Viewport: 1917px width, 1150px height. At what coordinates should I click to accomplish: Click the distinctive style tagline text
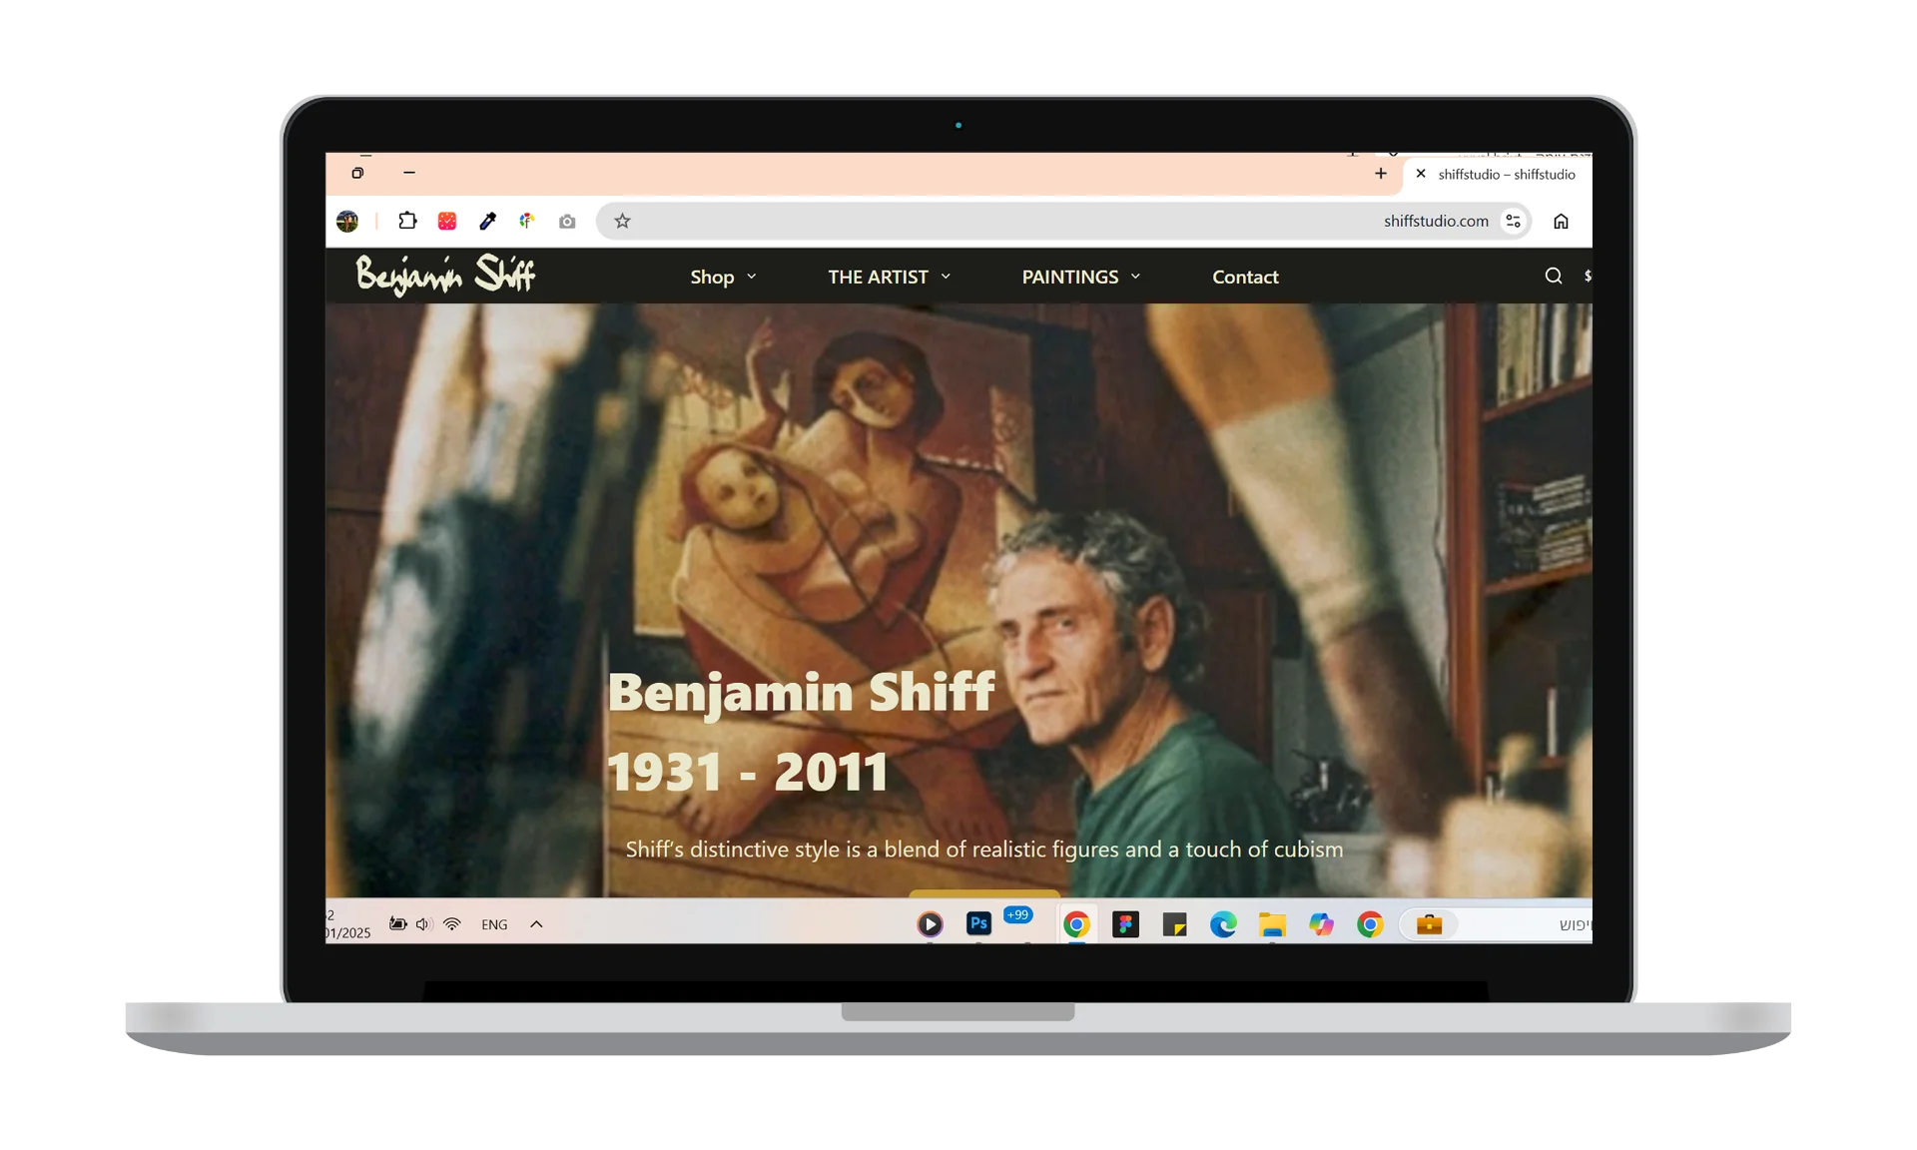[x=984, y=850]
